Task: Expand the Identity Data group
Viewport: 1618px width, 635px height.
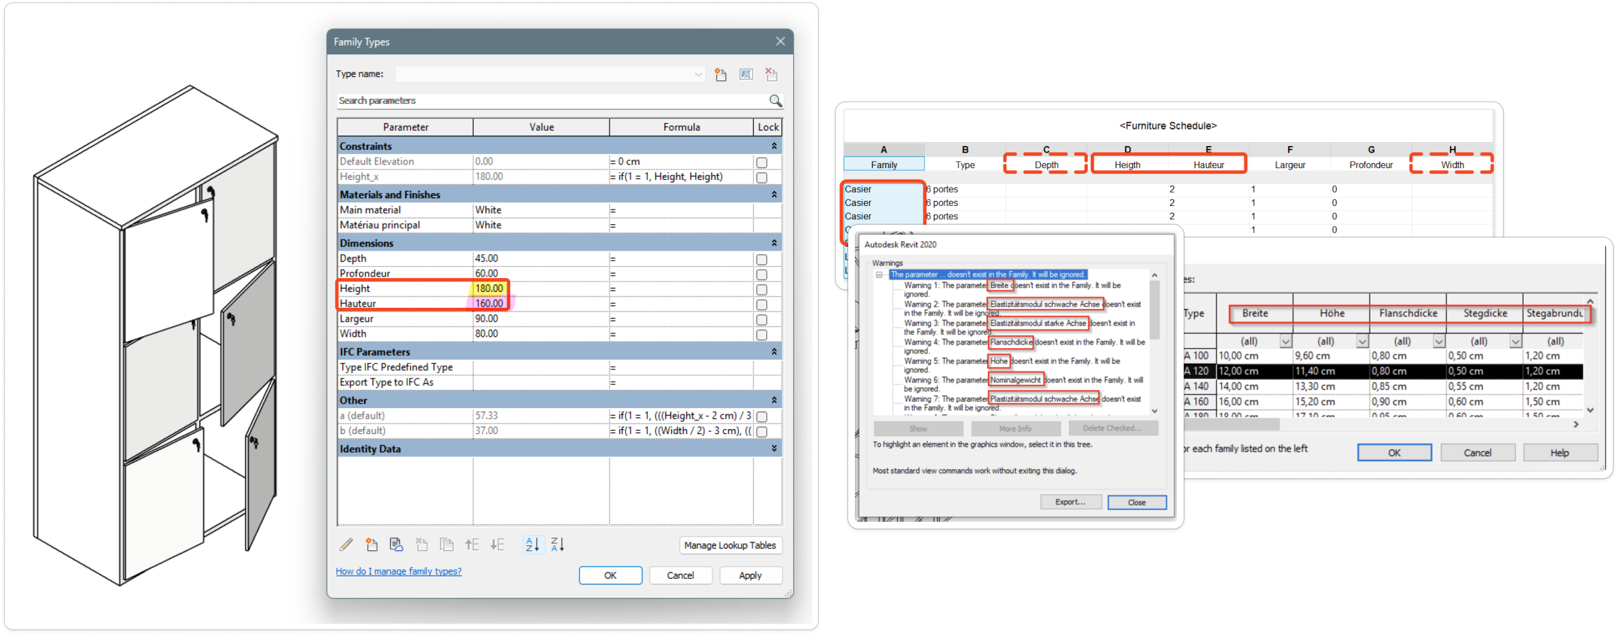Action: pyautogui.click(x=774, y=449)
